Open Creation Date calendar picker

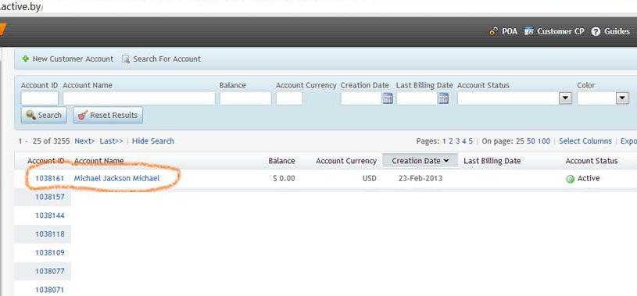coord(388,98)
